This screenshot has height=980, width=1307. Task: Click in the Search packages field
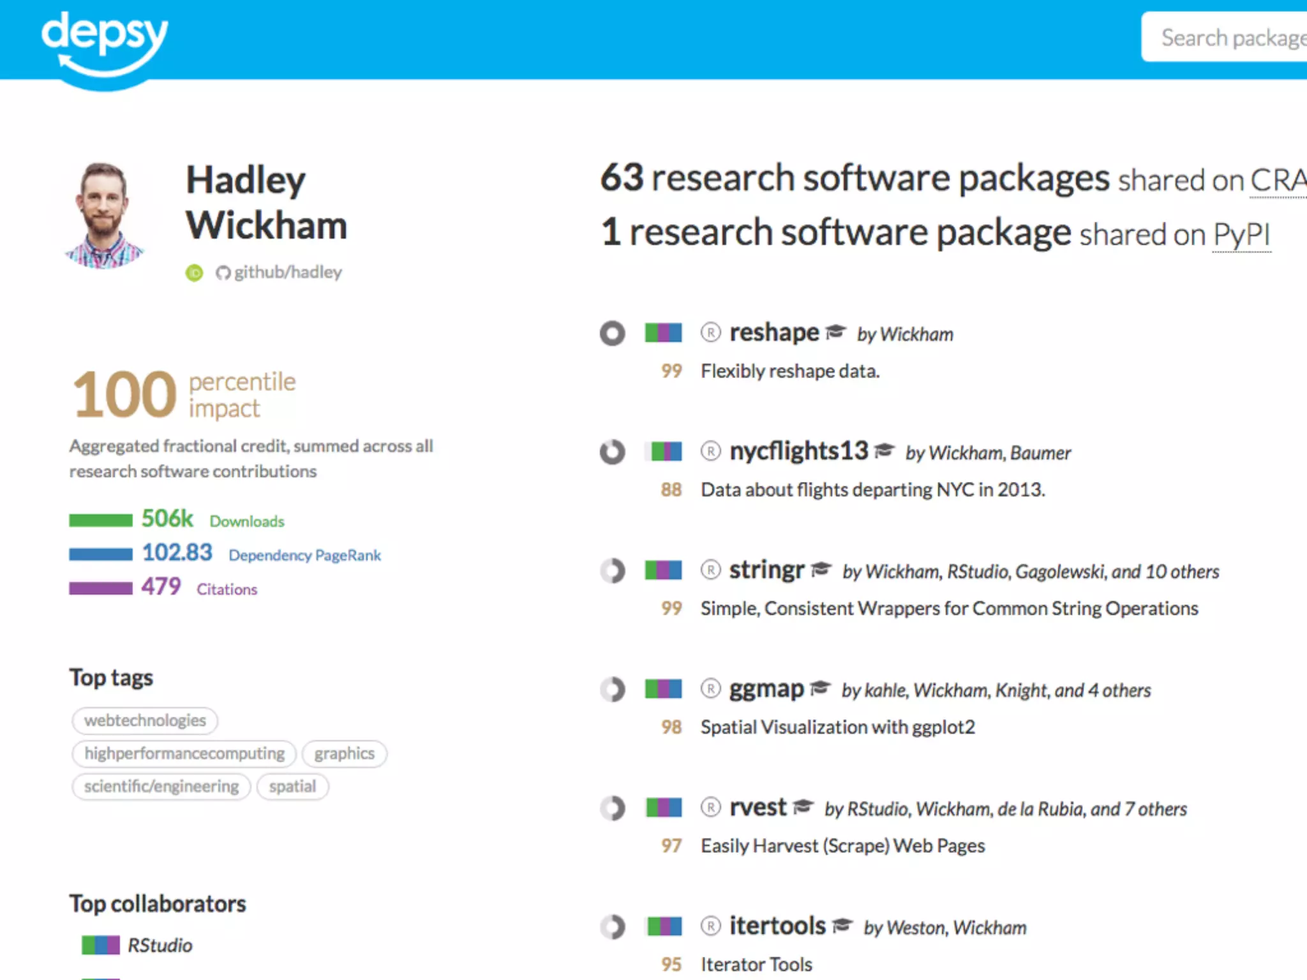tap(1232, 38)
